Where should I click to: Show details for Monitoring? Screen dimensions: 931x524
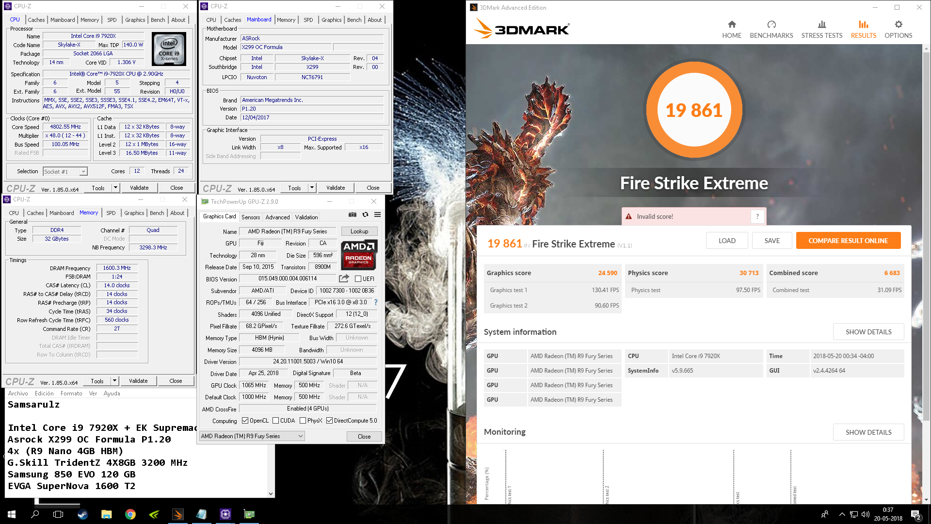(x=868, y=432)
